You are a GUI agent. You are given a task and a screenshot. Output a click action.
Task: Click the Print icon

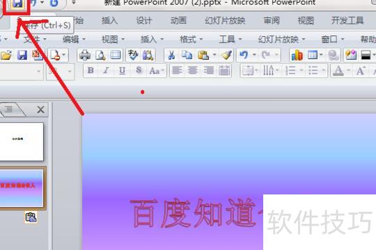coord(85,56)
